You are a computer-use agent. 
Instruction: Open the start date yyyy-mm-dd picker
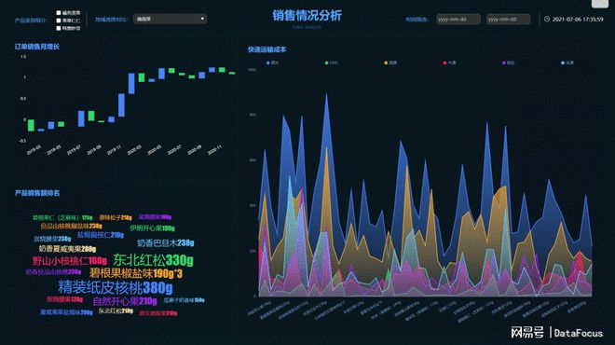[x=458, y=19]
